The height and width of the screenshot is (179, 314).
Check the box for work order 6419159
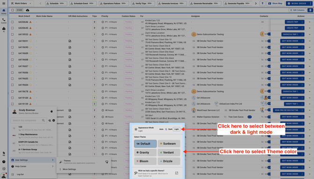(12, 104)
